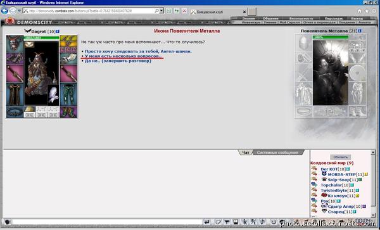
Task: Open the Анкета submenu link
Action: tap(365, 22)
